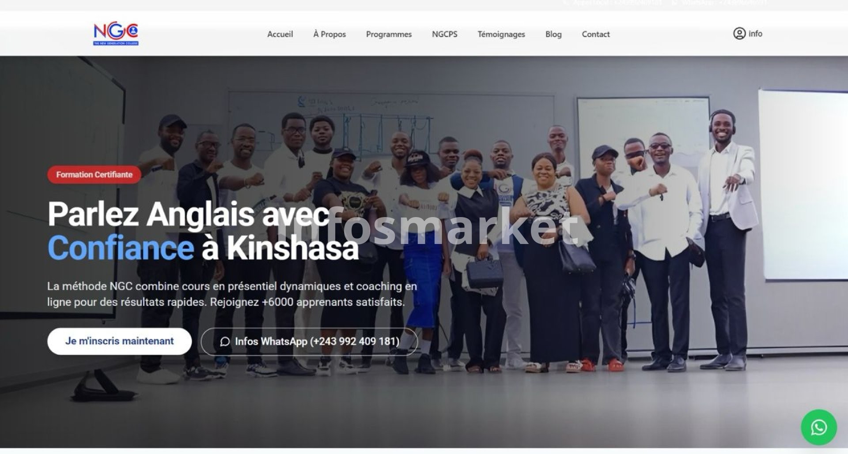Click 'Je m'inscris maintenant' button
Image resolution: width=848 pixels, height=454 pixels.
[x=119, y=341]
